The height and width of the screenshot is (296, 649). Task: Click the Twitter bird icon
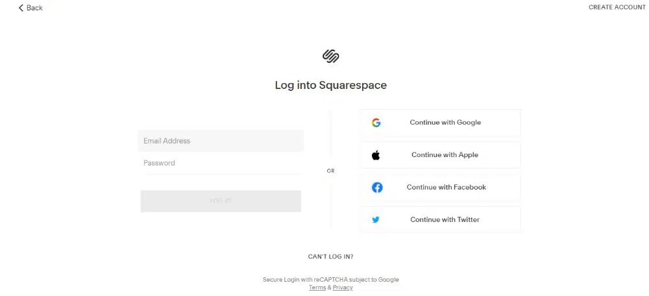point(376,220)
